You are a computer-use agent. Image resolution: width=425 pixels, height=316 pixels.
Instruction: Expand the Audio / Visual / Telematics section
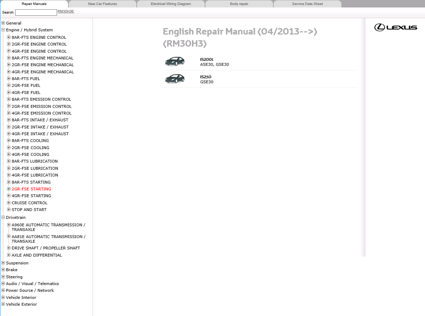click(3, 284)
